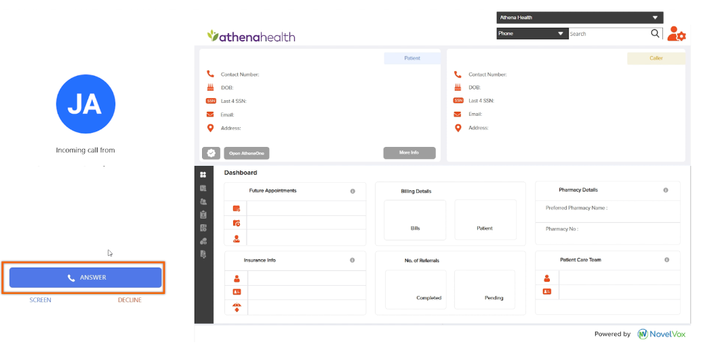Click the provider person icon in Future Appointments
The height and width of the screenshot is (344, 703).
237,238
